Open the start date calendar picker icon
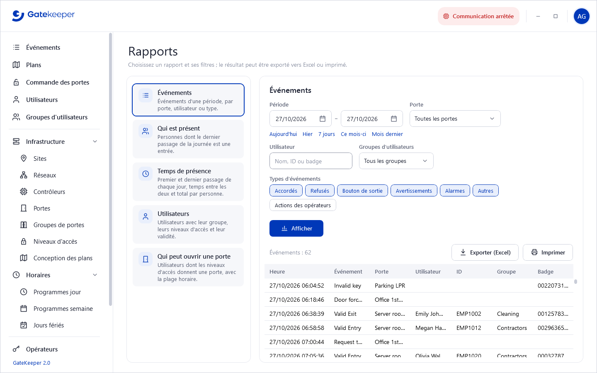 [x=323, y=119]
